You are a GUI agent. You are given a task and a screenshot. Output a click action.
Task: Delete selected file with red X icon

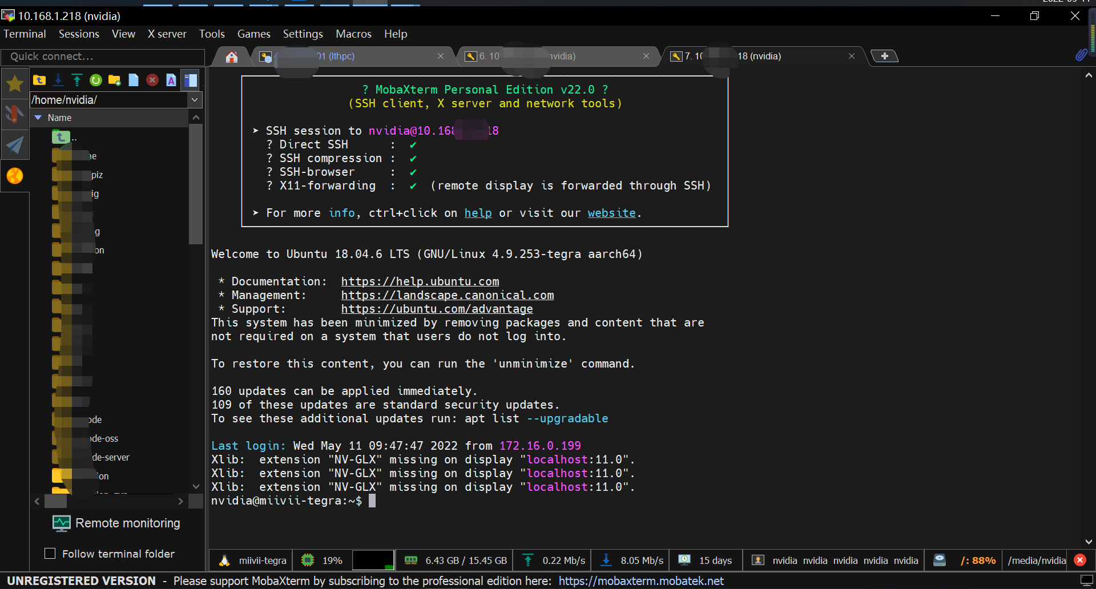coord(152,80)
